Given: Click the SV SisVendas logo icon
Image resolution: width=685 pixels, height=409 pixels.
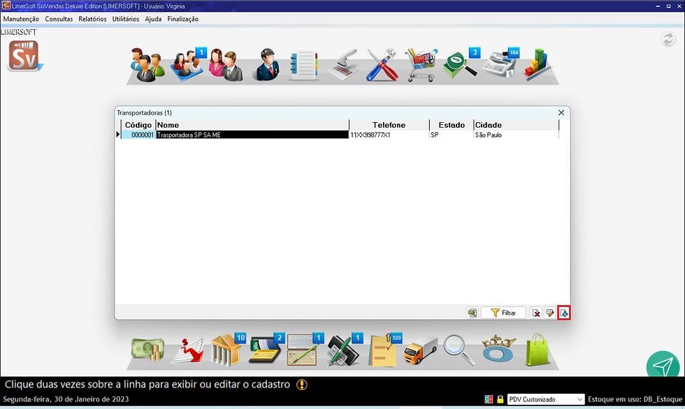Looking at the screenshot, I should [x=25, y=56].
